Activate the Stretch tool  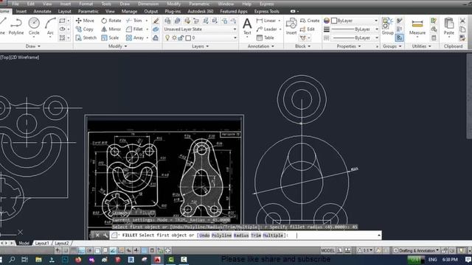tap(86, 38)
